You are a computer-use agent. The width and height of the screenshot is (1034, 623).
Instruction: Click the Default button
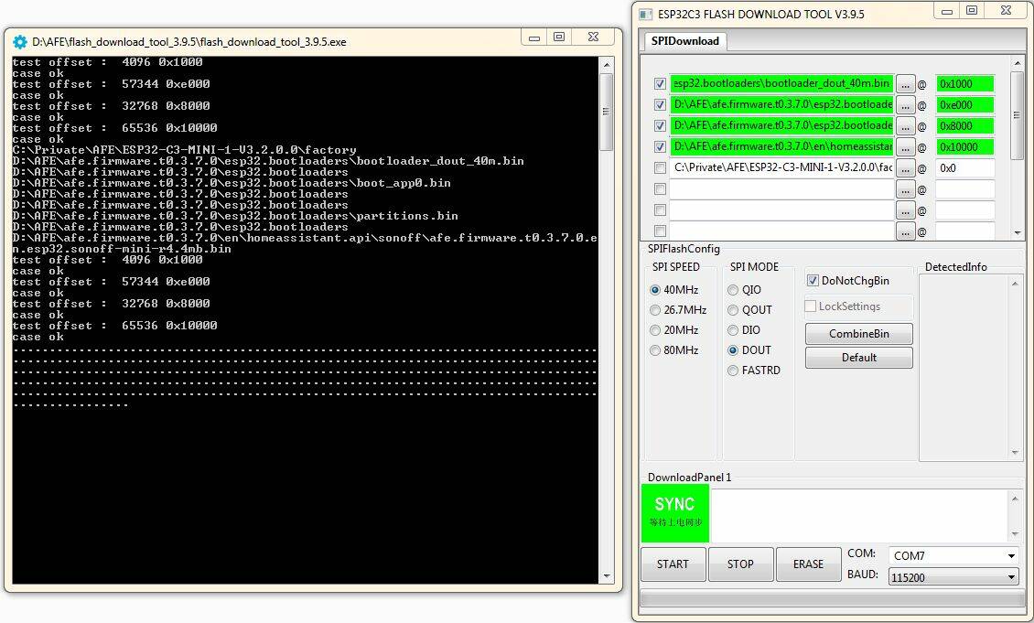tap(858, 358)
